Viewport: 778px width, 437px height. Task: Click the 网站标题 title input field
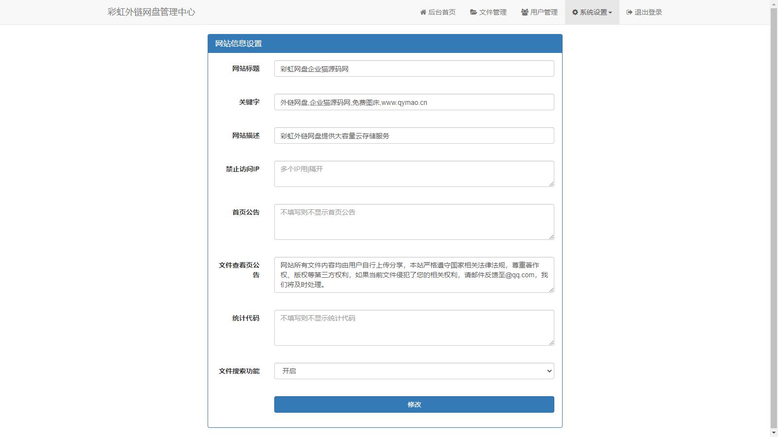point(413,68)
